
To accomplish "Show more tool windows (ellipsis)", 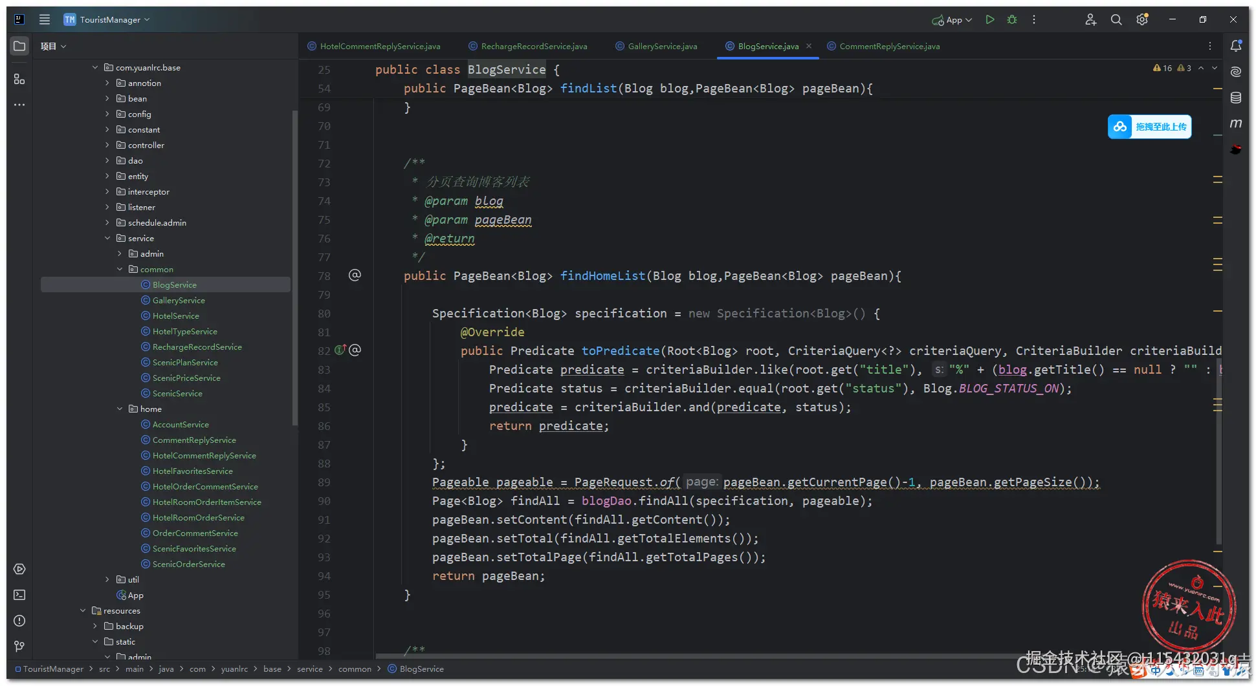I will coord(19,105).
